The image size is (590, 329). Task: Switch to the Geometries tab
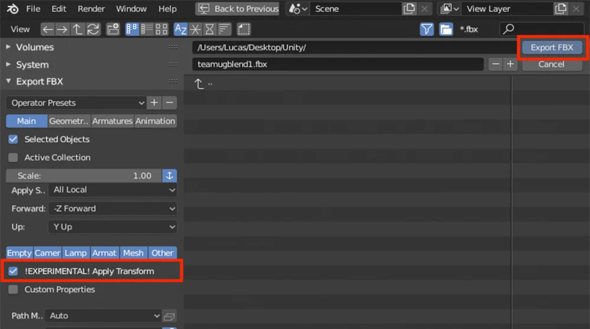click(x=69, y=121)
